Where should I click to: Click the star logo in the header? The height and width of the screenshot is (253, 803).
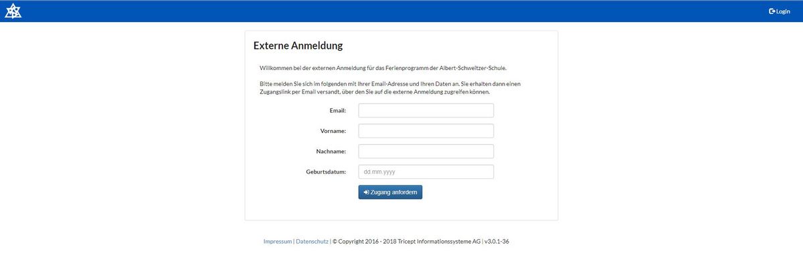click(x=13, y=11)
